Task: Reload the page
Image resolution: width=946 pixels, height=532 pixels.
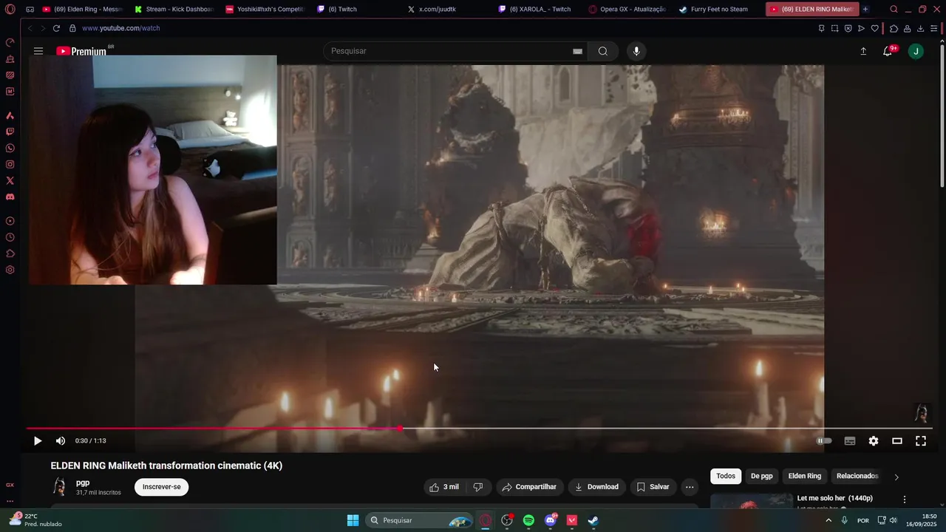Action: pyautogui.click(x=56, y=28)
